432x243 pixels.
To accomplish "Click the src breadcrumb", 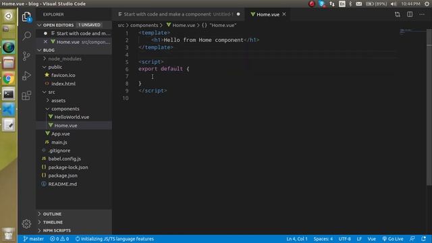I will point(121,25).
